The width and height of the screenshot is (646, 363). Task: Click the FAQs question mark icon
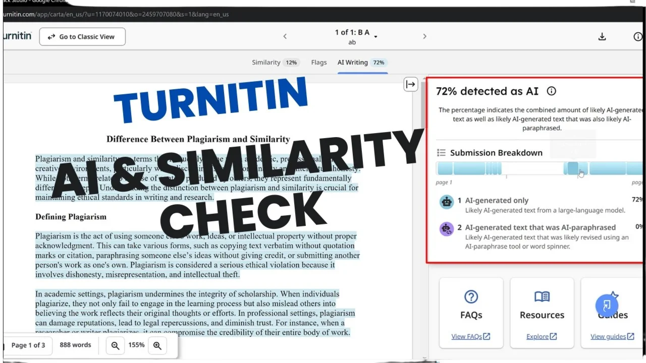click(471, 296)
